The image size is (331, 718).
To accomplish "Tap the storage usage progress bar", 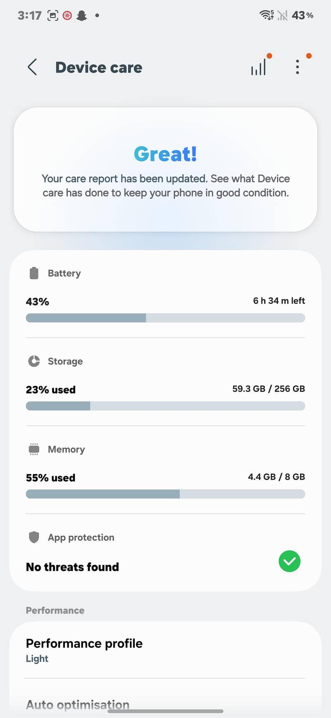I will [x=165, y=406].
